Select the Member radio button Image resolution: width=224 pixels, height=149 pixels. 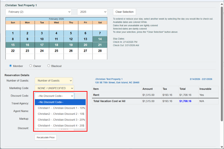tap(11, 66)
